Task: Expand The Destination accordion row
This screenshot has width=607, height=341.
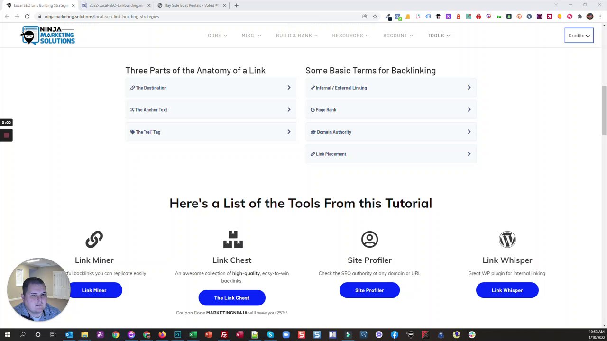Action: [x=211, y=88]
